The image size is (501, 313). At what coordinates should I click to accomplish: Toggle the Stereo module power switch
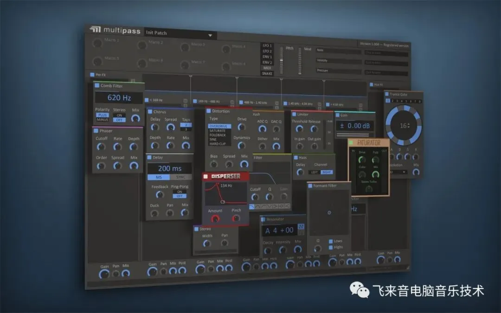pos(197,229)
